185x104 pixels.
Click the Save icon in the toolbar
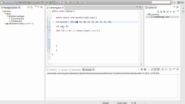[6, 2]
